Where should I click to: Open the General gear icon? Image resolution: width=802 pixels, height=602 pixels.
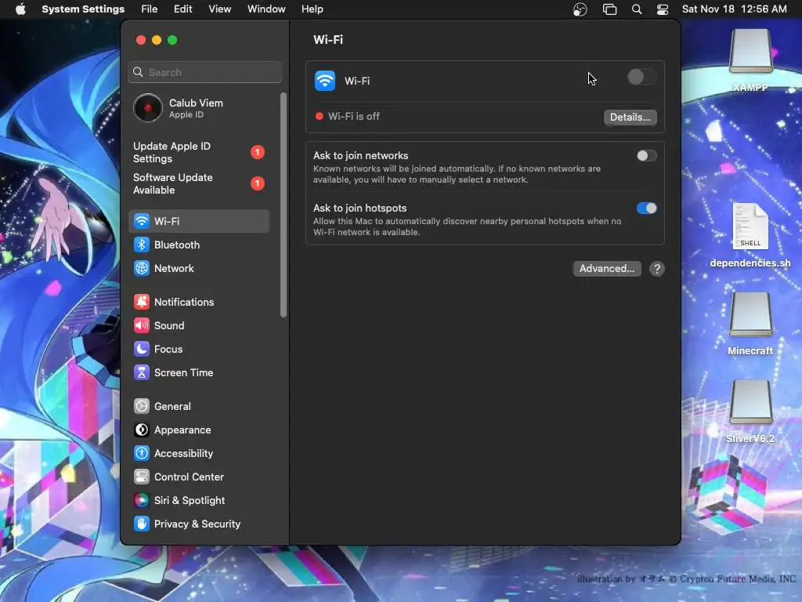tap(142, 407)
